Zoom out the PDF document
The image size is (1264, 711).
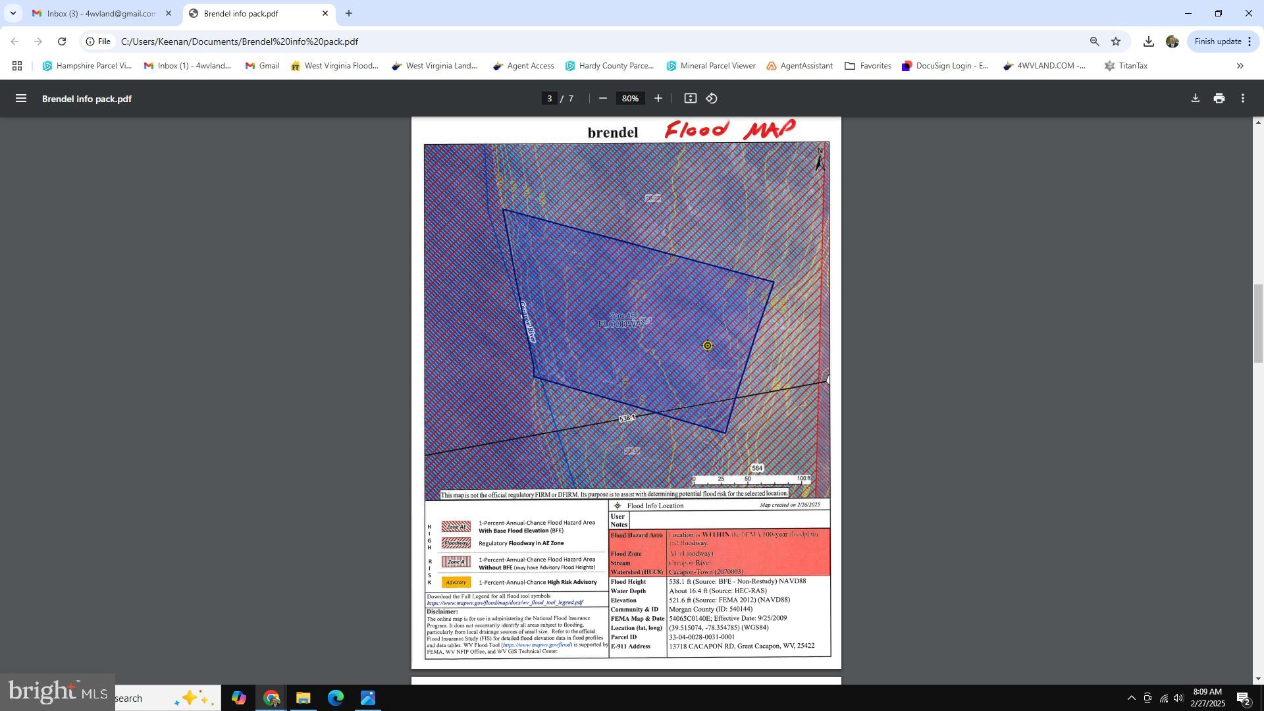click(602, 98)
